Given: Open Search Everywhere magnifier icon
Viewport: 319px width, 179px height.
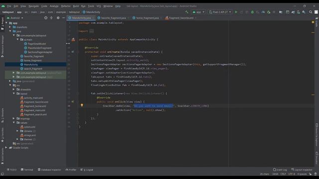Looking at the screenshot, I should click(x=311, y=12).
